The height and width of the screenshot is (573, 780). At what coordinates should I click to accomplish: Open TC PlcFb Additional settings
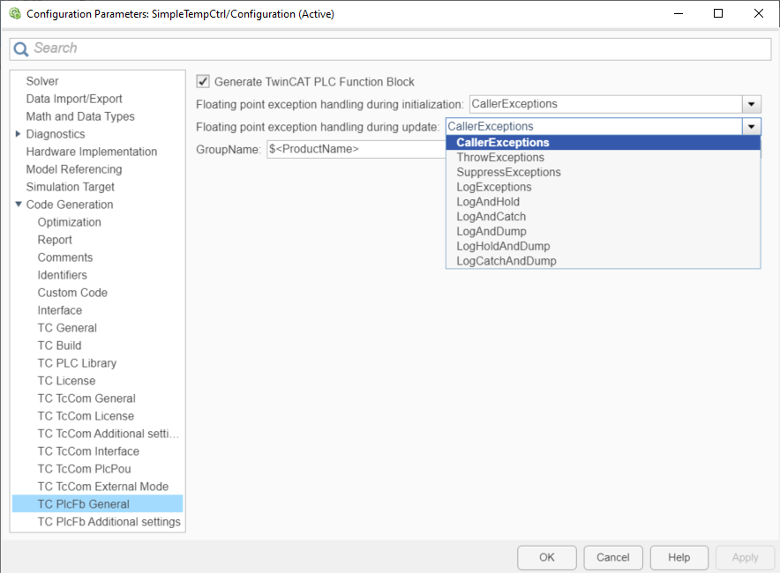coord(109,522)
